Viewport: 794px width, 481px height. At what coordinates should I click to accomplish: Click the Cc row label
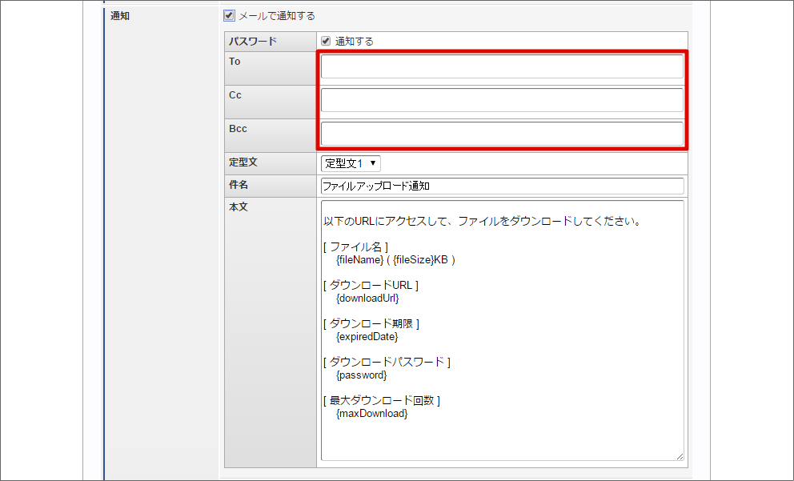click(x=235, y=95)
